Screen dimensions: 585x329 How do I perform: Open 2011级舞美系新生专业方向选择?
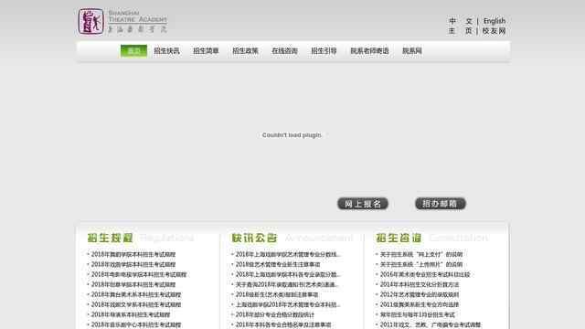pos(420,304)
